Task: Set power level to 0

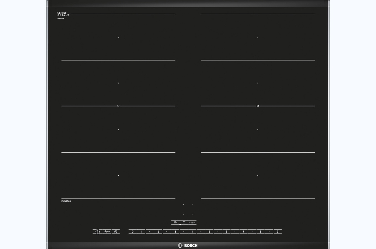Action: (x=133, y=232)
